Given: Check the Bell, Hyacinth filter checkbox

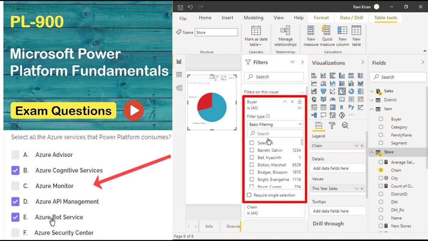Looking at the screenshot, I should pyautogui.click(x=252, y=157).
